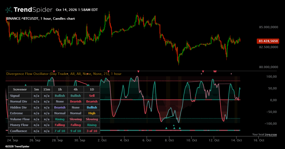Click the '15m' column header

47,89
